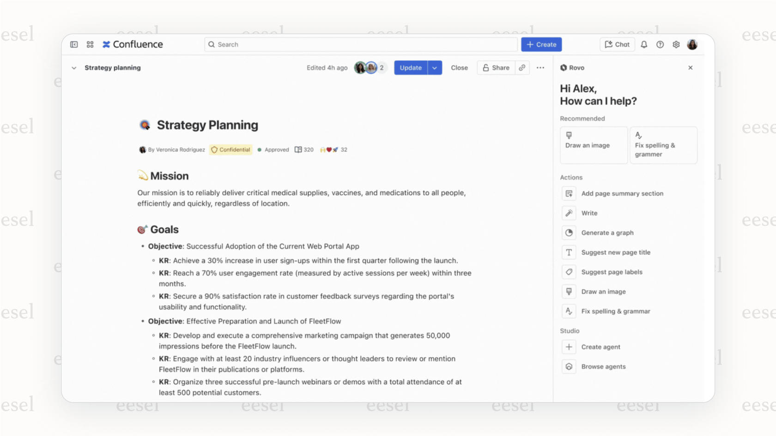Image resolution: width=776 pixels, height=436 pixels.
Task: Toggle the left navigation panel icon
Action: (74, 44)
